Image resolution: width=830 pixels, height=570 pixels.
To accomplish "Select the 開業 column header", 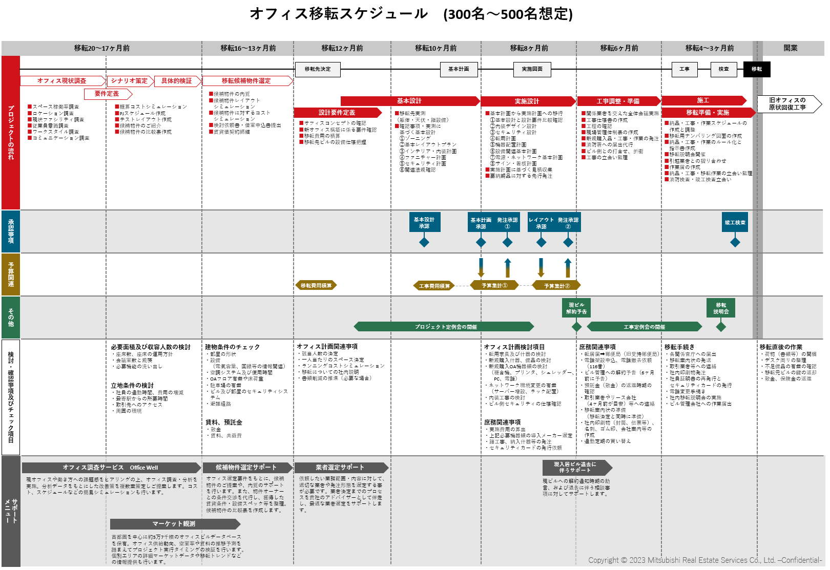I will pos(790,48).
